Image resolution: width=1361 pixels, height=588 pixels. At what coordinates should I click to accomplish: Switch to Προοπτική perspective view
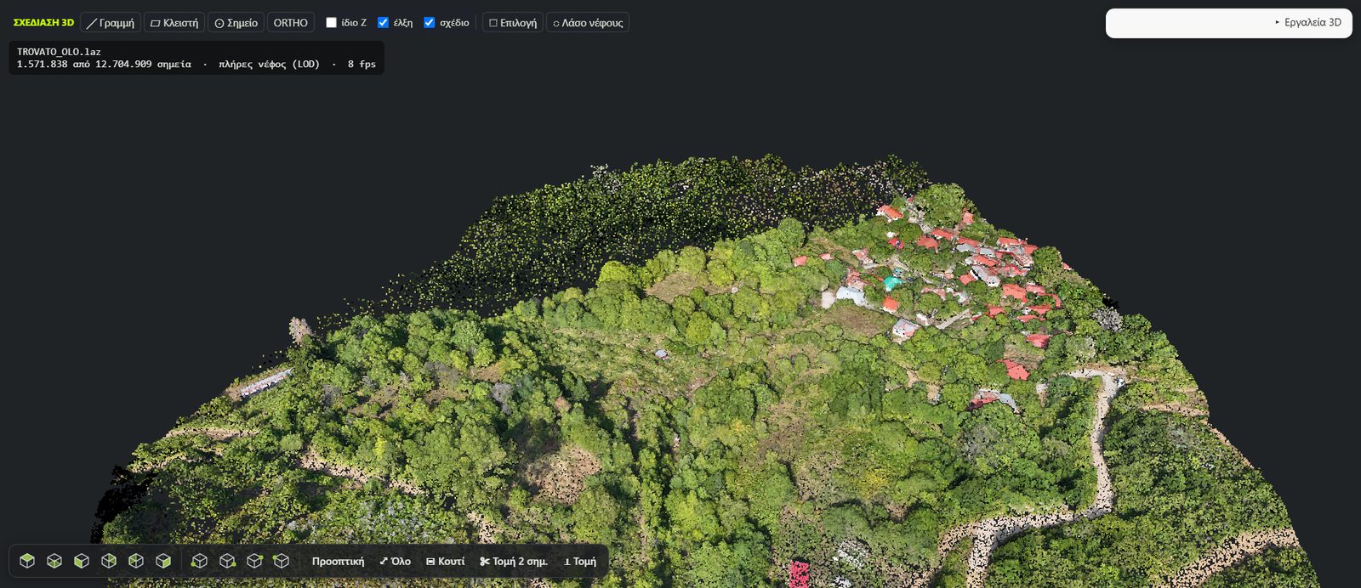pyautogui.click(x=338, y=561)
